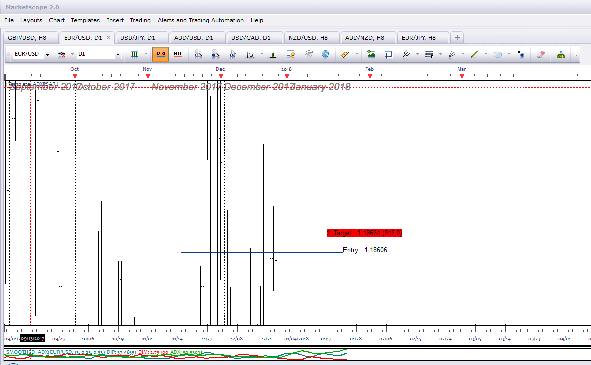Select the eraser tool

point(541,54)
